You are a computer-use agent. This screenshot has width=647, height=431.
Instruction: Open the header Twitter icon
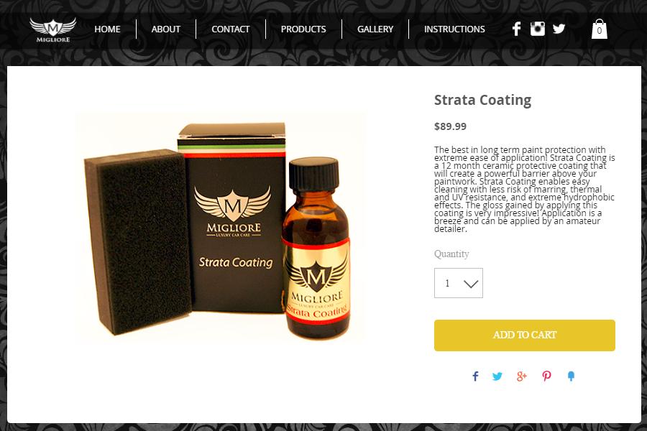[x=559, y=29]
